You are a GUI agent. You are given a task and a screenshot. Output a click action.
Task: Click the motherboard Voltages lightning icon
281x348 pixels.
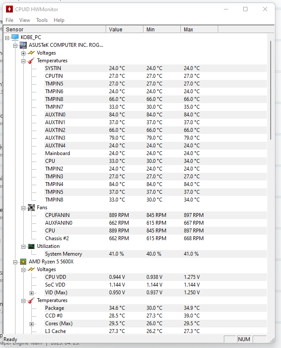[x=31, y=53]
